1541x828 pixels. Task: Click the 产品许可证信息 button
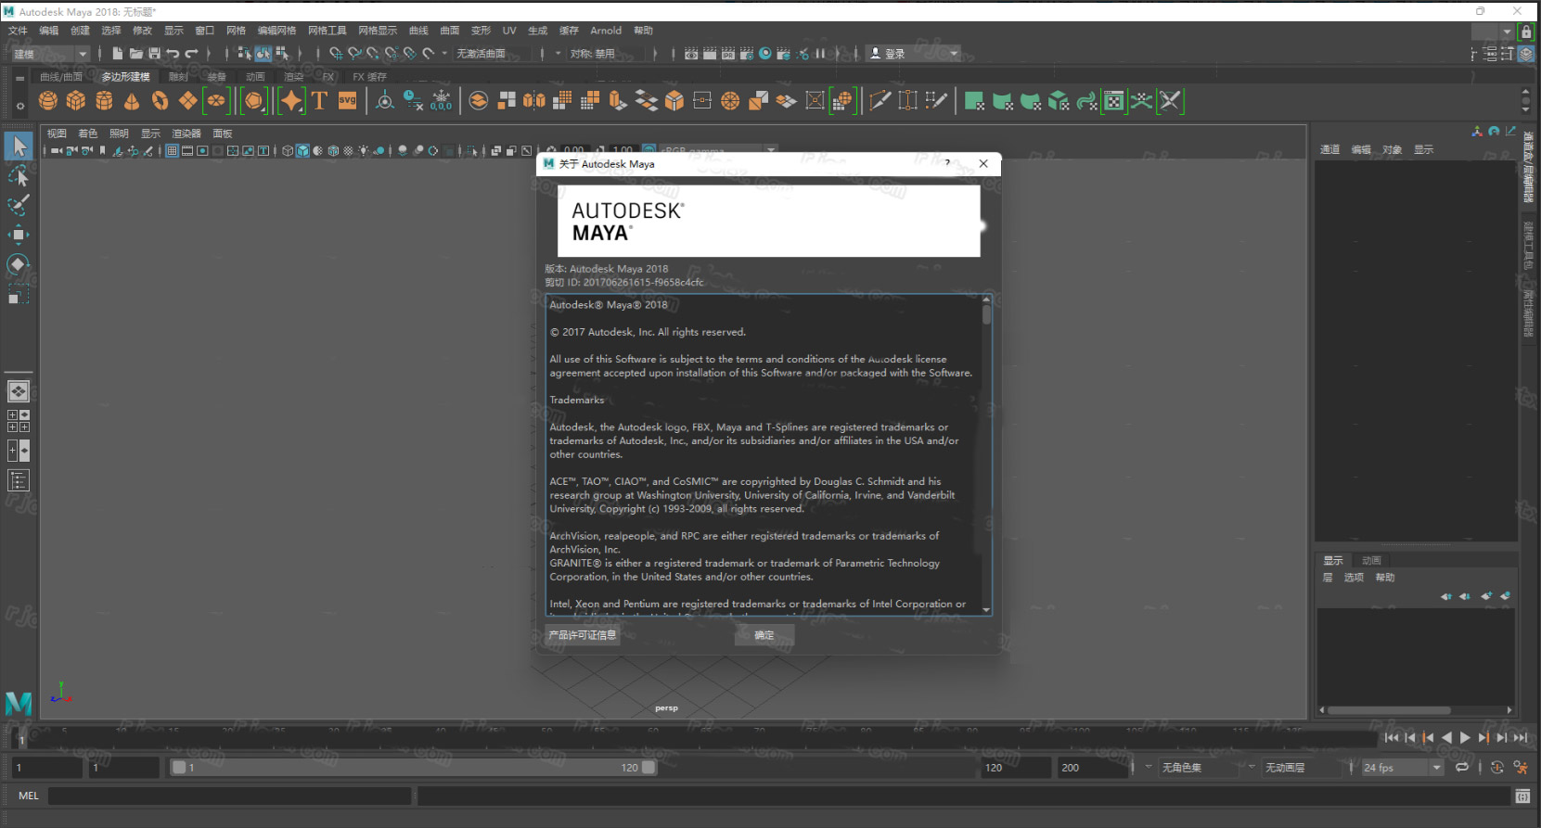[x=582, y=635]
